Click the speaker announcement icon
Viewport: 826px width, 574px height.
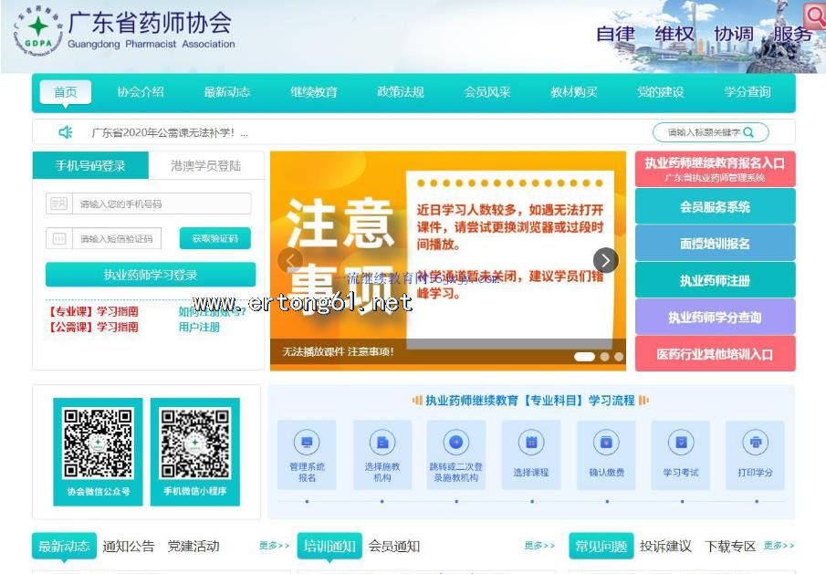point(66,132)
